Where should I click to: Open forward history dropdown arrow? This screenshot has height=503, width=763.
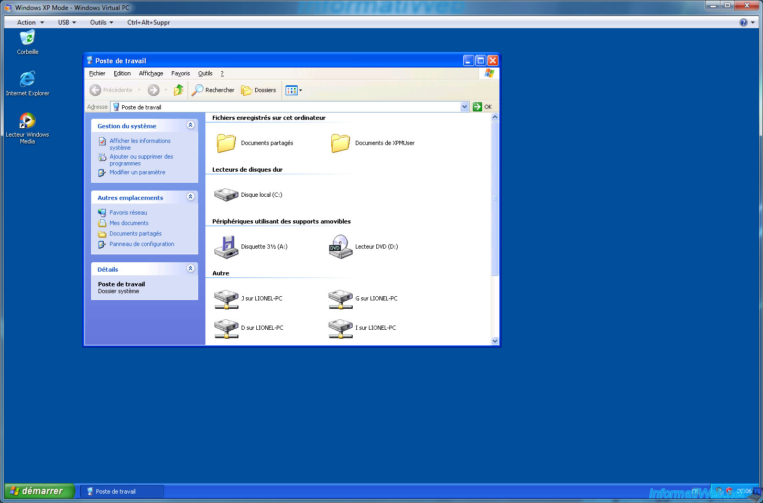(x=166, y=90)
